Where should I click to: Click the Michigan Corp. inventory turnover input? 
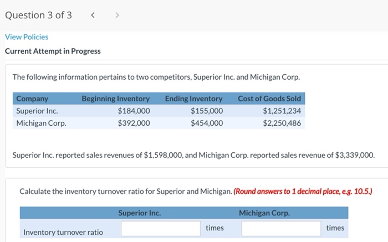pos(281,228)
